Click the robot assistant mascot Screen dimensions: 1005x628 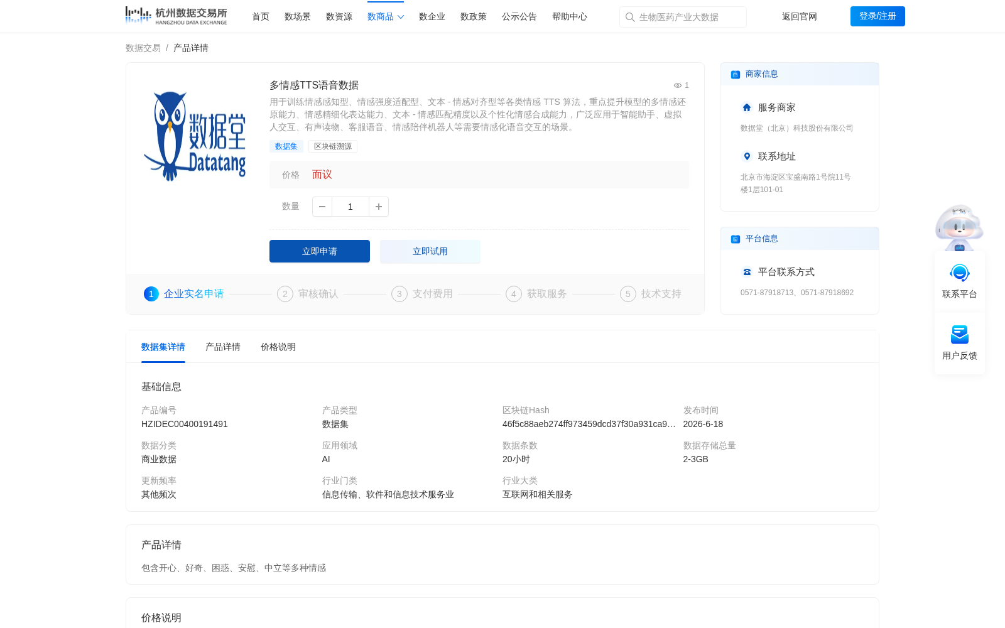[x=959, y=228]
